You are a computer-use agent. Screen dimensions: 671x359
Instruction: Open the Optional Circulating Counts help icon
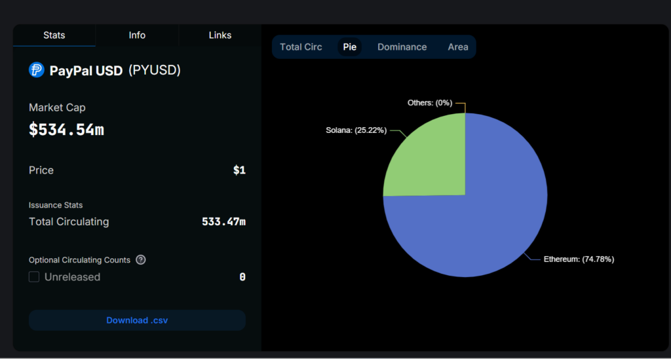tap(140, 259)
